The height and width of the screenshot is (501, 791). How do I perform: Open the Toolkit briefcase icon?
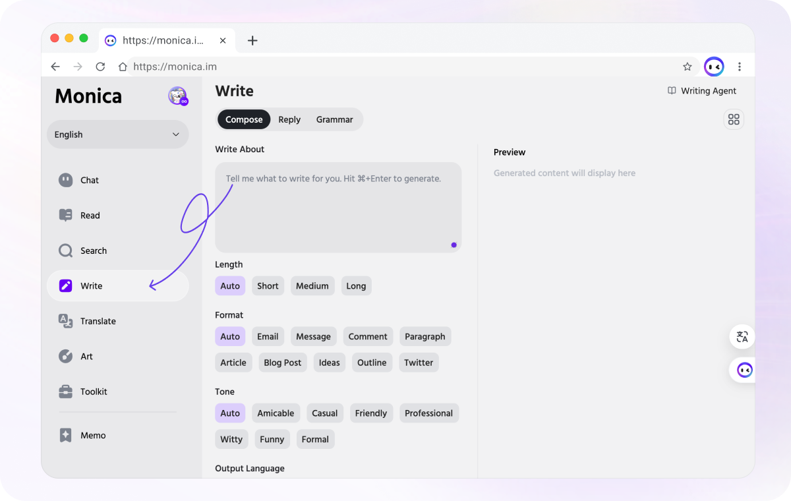pos(66,392)
